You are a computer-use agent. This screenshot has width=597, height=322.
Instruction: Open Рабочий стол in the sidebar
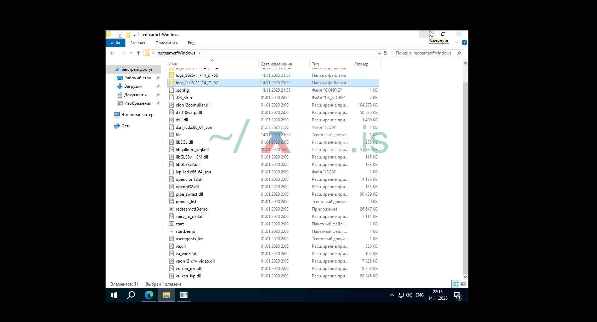click(x=138, y=78)
